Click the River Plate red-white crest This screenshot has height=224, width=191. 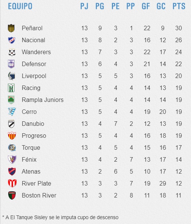12,183
